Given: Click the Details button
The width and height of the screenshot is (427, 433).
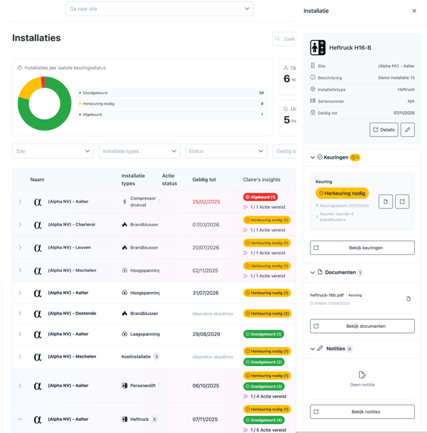Looking at the screenshot, I should pos(384,130).
